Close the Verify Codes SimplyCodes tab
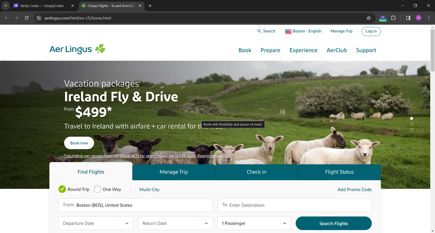The width and height of the screenshot is (435, 233). pos(72,6)
